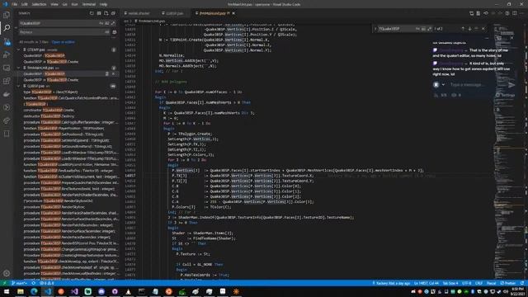Close the active editor tab

click(x=233, y=13)
